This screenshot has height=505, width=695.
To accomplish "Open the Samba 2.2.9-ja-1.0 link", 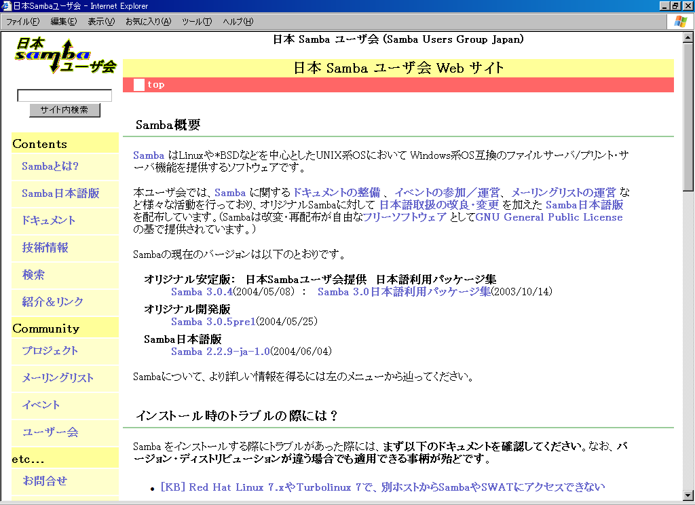I will tap(221, 352).
